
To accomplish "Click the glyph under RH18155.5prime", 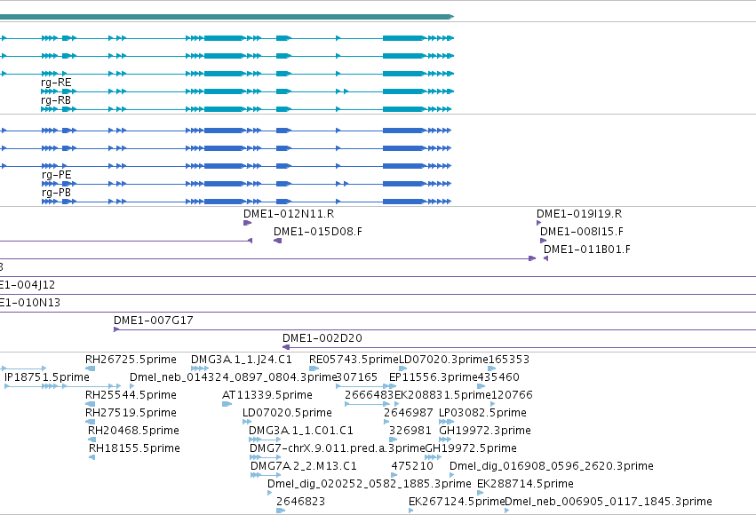I will coord(92,457).
